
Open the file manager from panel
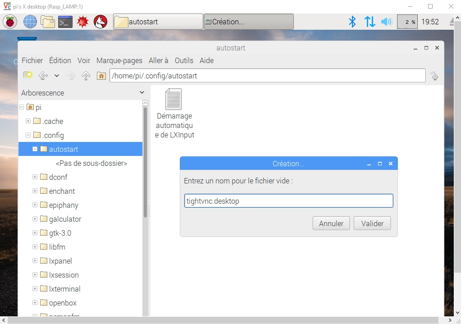[x=48, y=22]
